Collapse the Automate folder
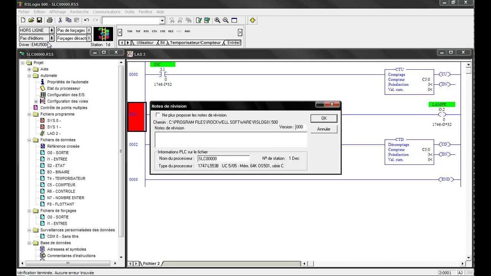 click(x=29, y=76)
